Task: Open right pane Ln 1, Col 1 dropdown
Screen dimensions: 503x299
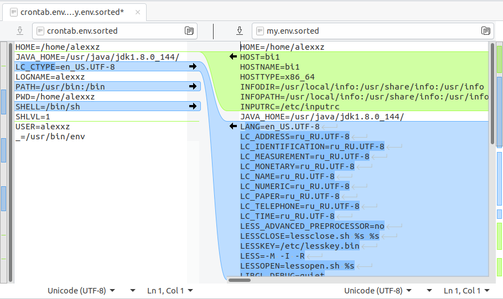Action: (466, 291)
